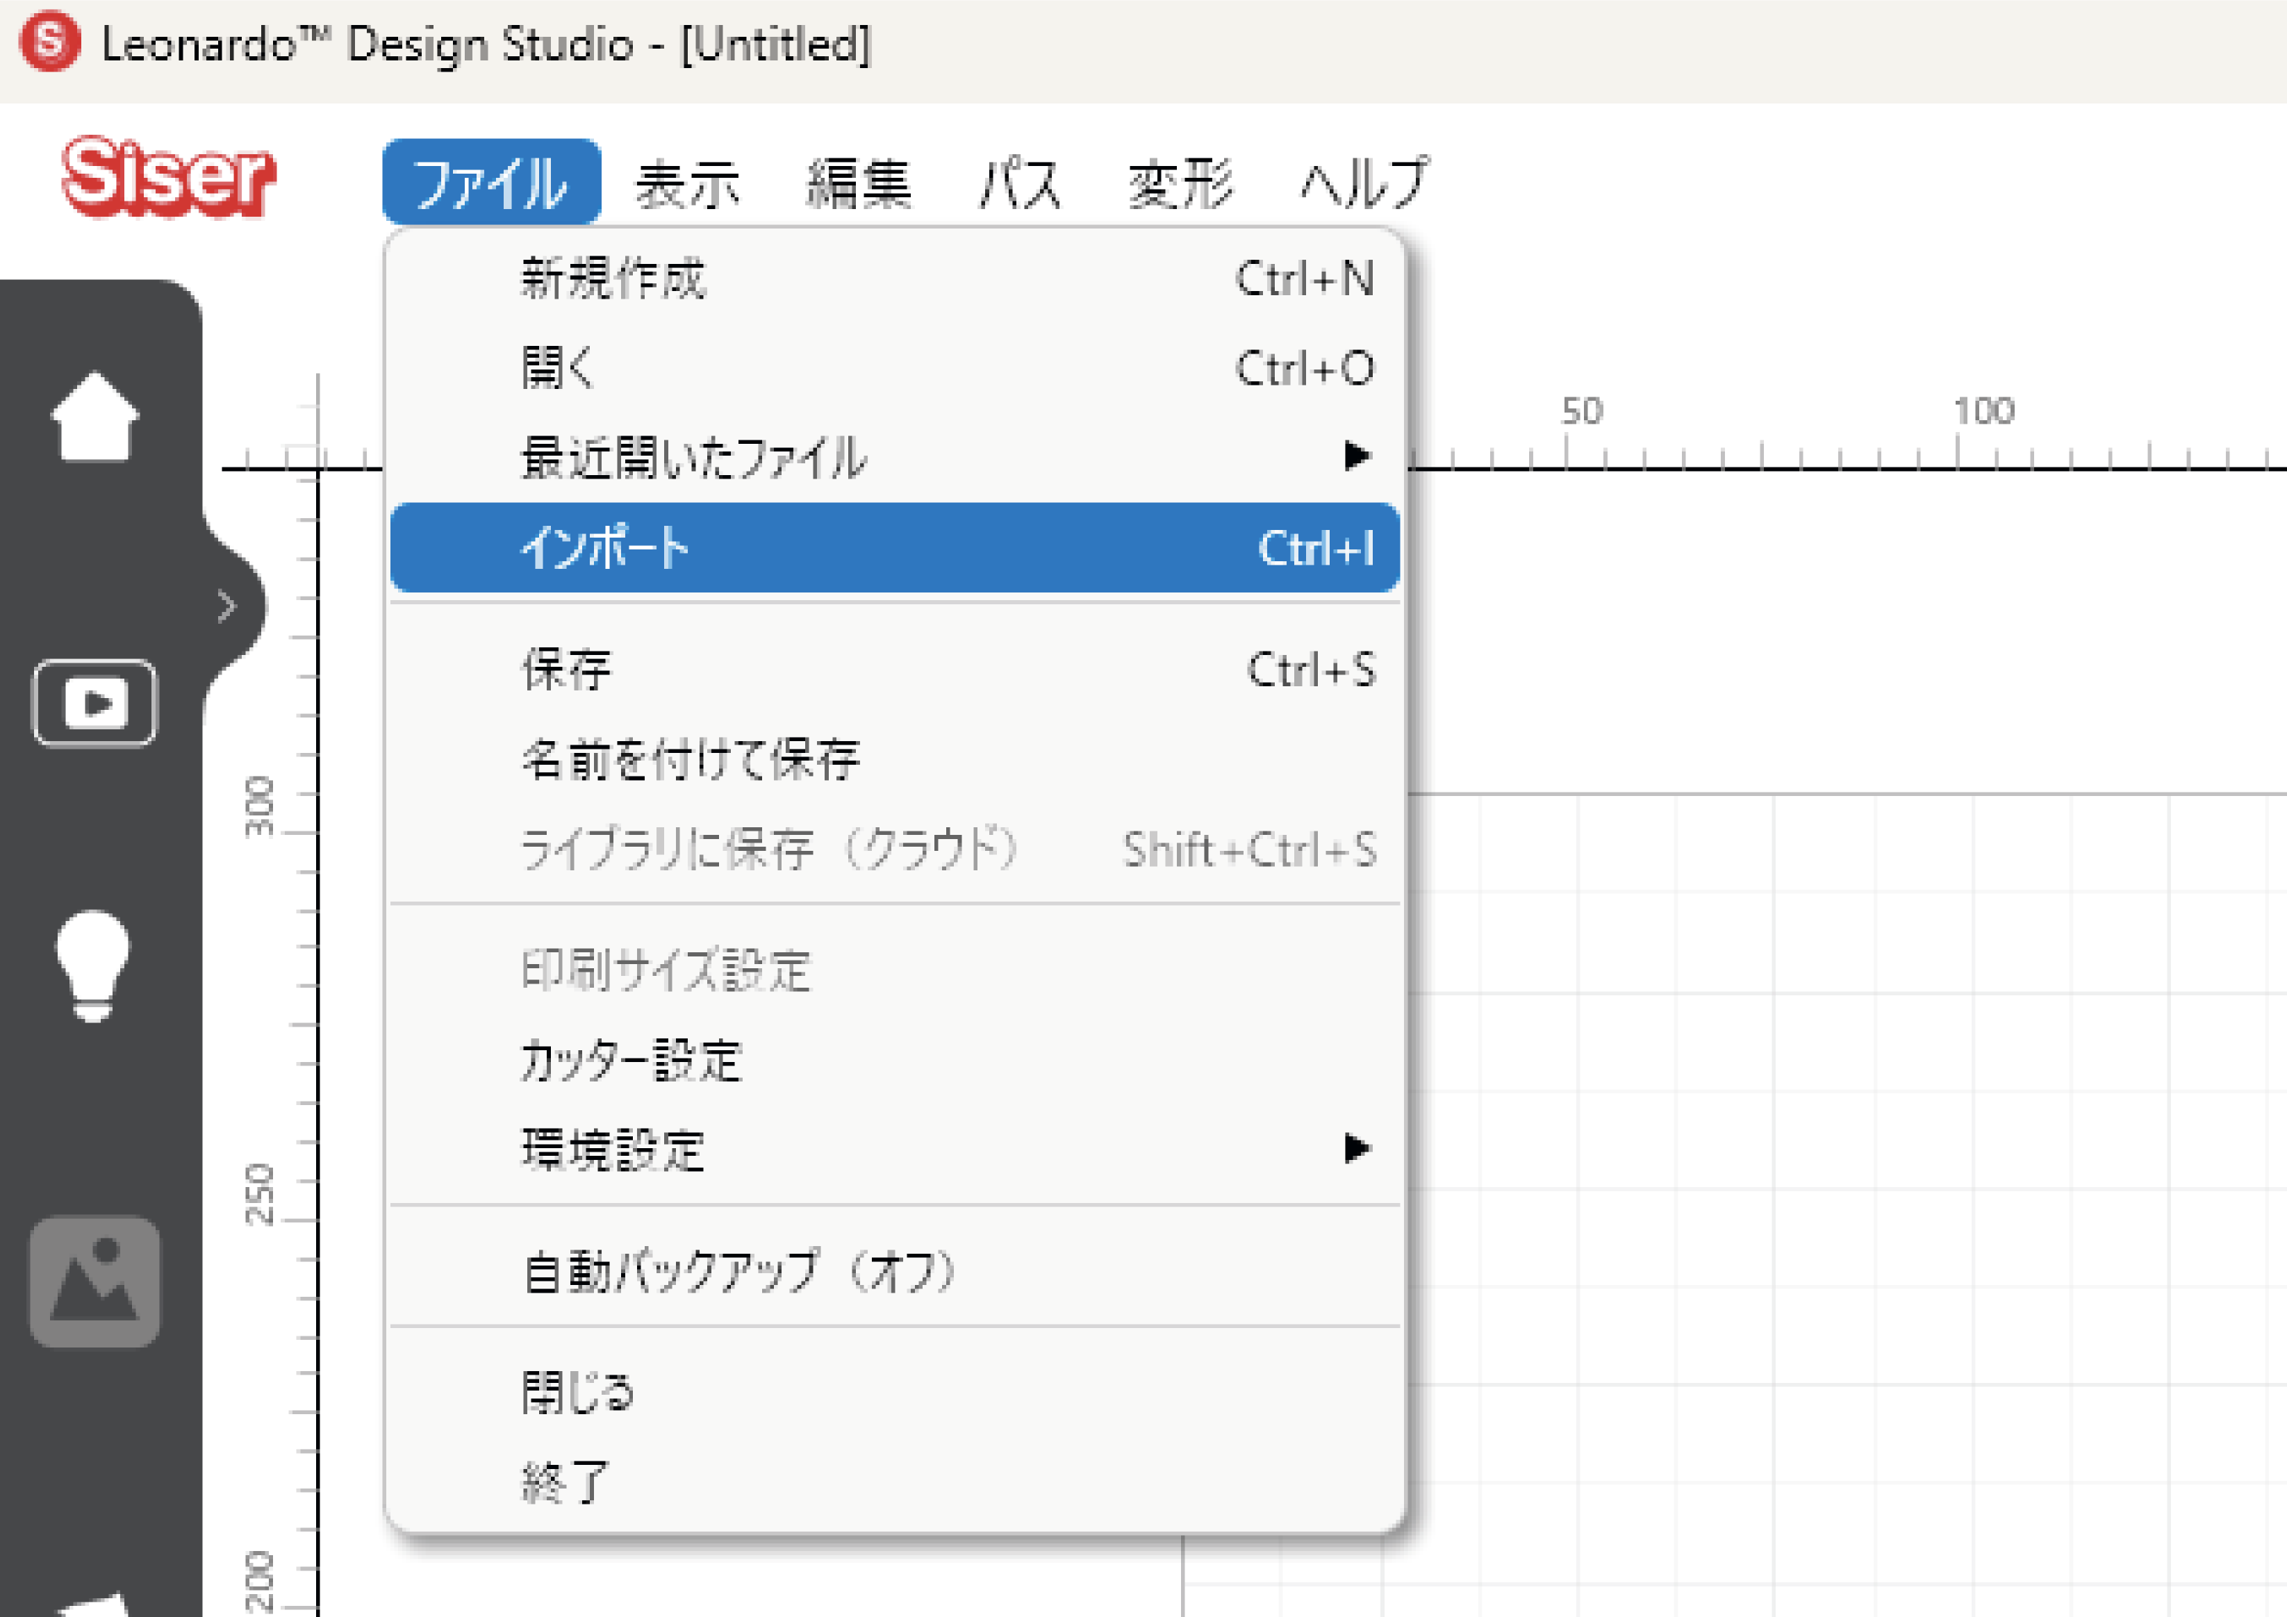Screen dimensions: 2287x1617
Task: Expand the sidebar with the chevron arrow
Action: tap(227, 606)
